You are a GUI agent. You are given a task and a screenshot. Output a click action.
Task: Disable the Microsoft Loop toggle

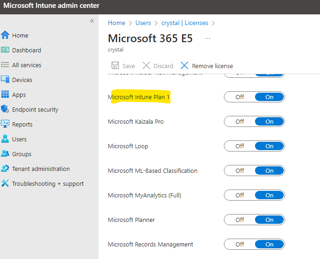click(x=240, y=146)
